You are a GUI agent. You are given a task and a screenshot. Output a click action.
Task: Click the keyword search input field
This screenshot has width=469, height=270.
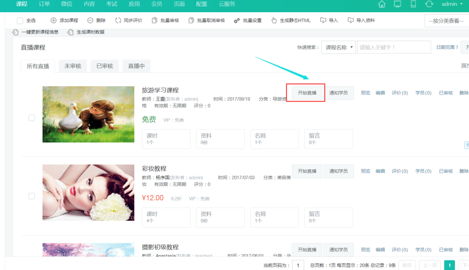pos(394,47)
